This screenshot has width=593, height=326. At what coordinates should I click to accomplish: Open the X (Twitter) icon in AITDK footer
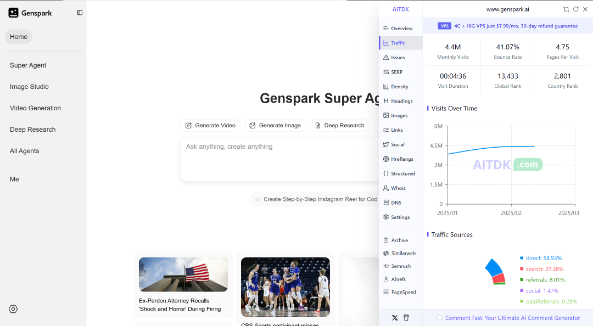pos(395,318)
